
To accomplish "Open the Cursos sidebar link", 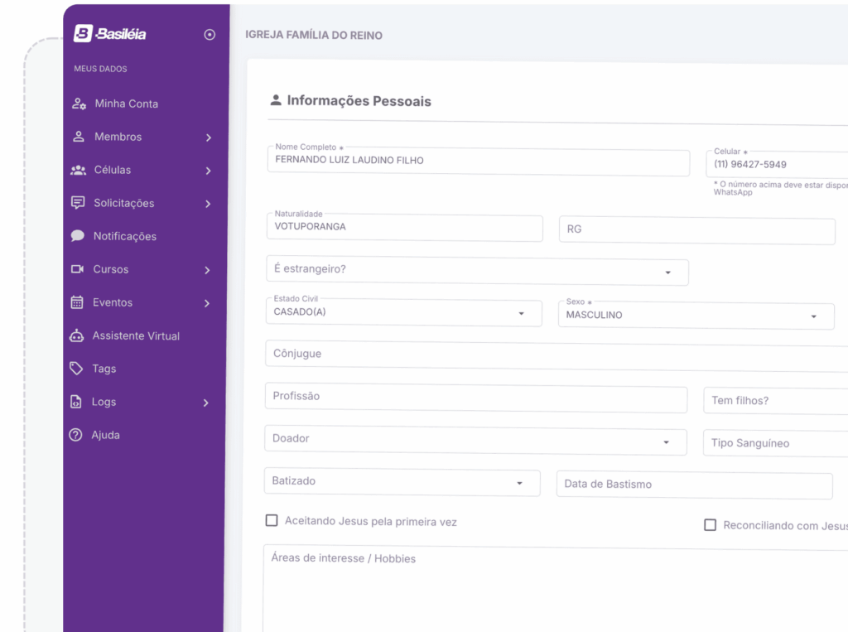I will [x=111, y=269].
